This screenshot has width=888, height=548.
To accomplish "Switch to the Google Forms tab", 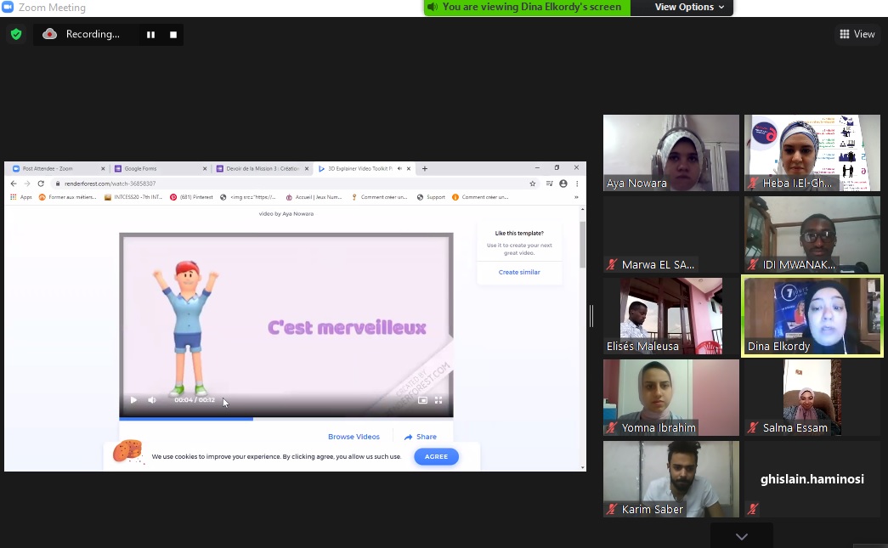I will (157, 168).
